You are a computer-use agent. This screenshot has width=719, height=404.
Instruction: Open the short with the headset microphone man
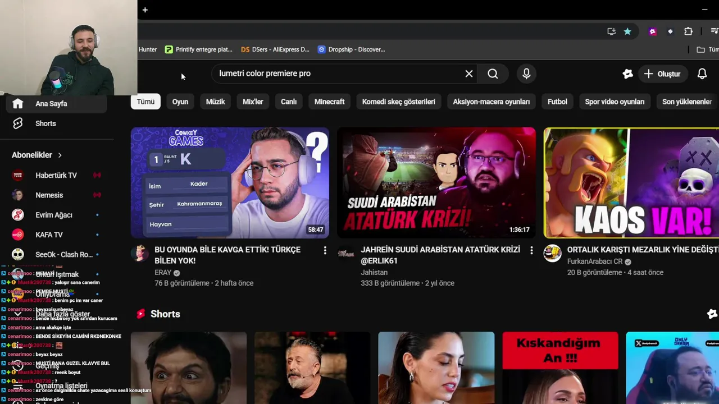click(x=312, y=368)
